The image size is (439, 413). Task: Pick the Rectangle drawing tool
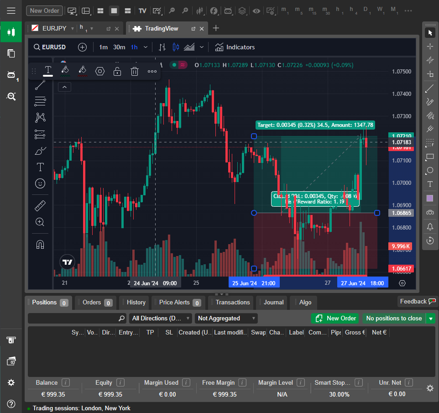[x=430, y=157]
